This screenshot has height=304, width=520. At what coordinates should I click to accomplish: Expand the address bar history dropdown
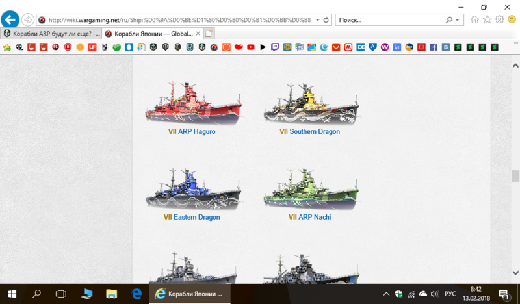pos(317,20)
